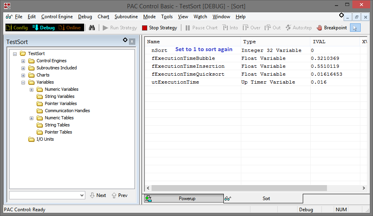373x216 pixels.
Task: Open the File menu
Action: [x=19, y=17]
